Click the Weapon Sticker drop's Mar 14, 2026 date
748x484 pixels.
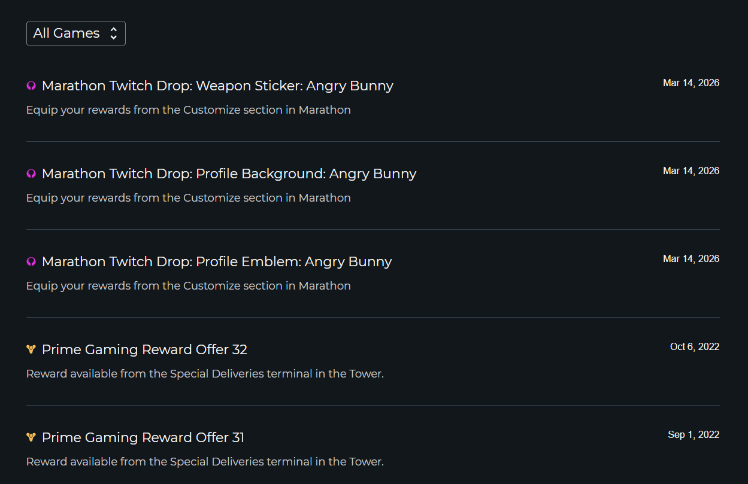[x=691, y=83]
